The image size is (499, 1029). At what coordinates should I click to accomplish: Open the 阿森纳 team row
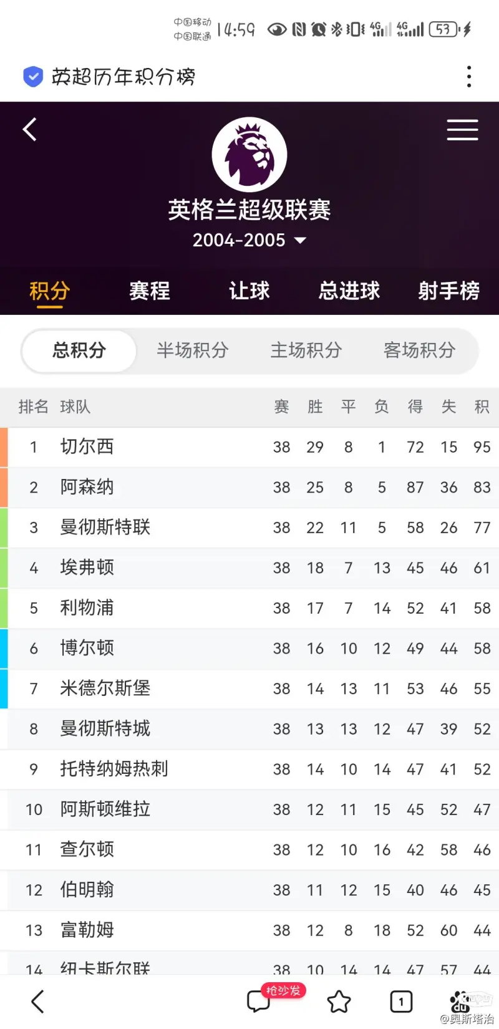click(249, 488)
